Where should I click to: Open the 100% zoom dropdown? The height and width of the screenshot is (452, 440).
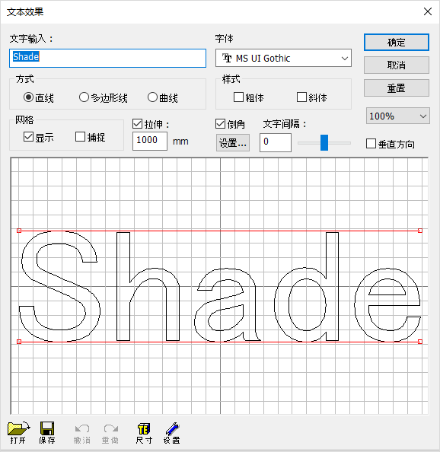(398, 116)
